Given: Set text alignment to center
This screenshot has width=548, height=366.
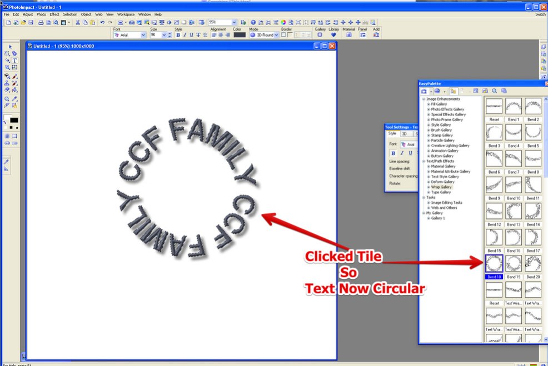Looking at the screenshot, I should [221, 35].
